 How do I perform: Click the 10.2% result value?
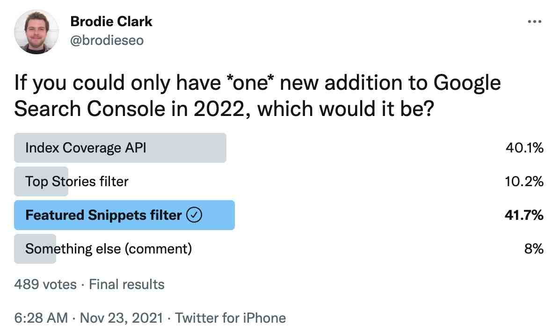pos(524,181)
